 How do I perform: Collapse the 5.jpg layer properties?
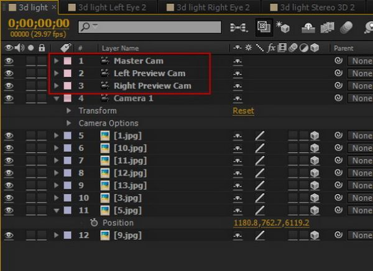click(57, 210)
